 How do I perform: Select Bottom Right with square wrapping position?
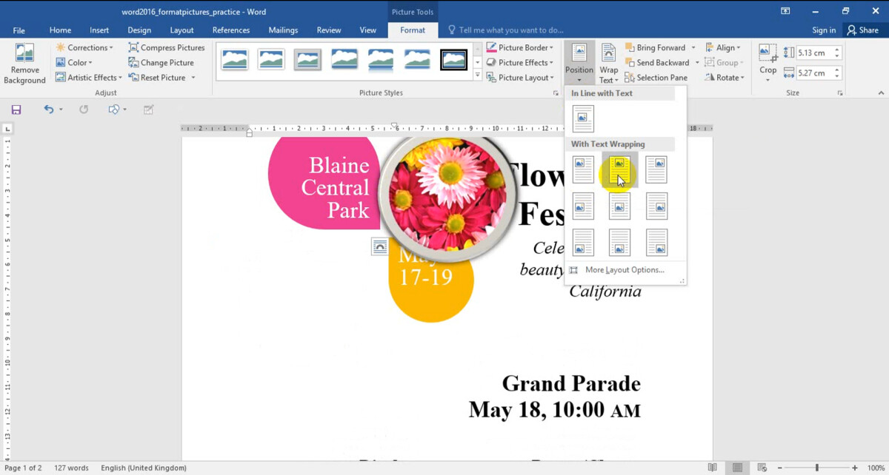tap(656, 242)
